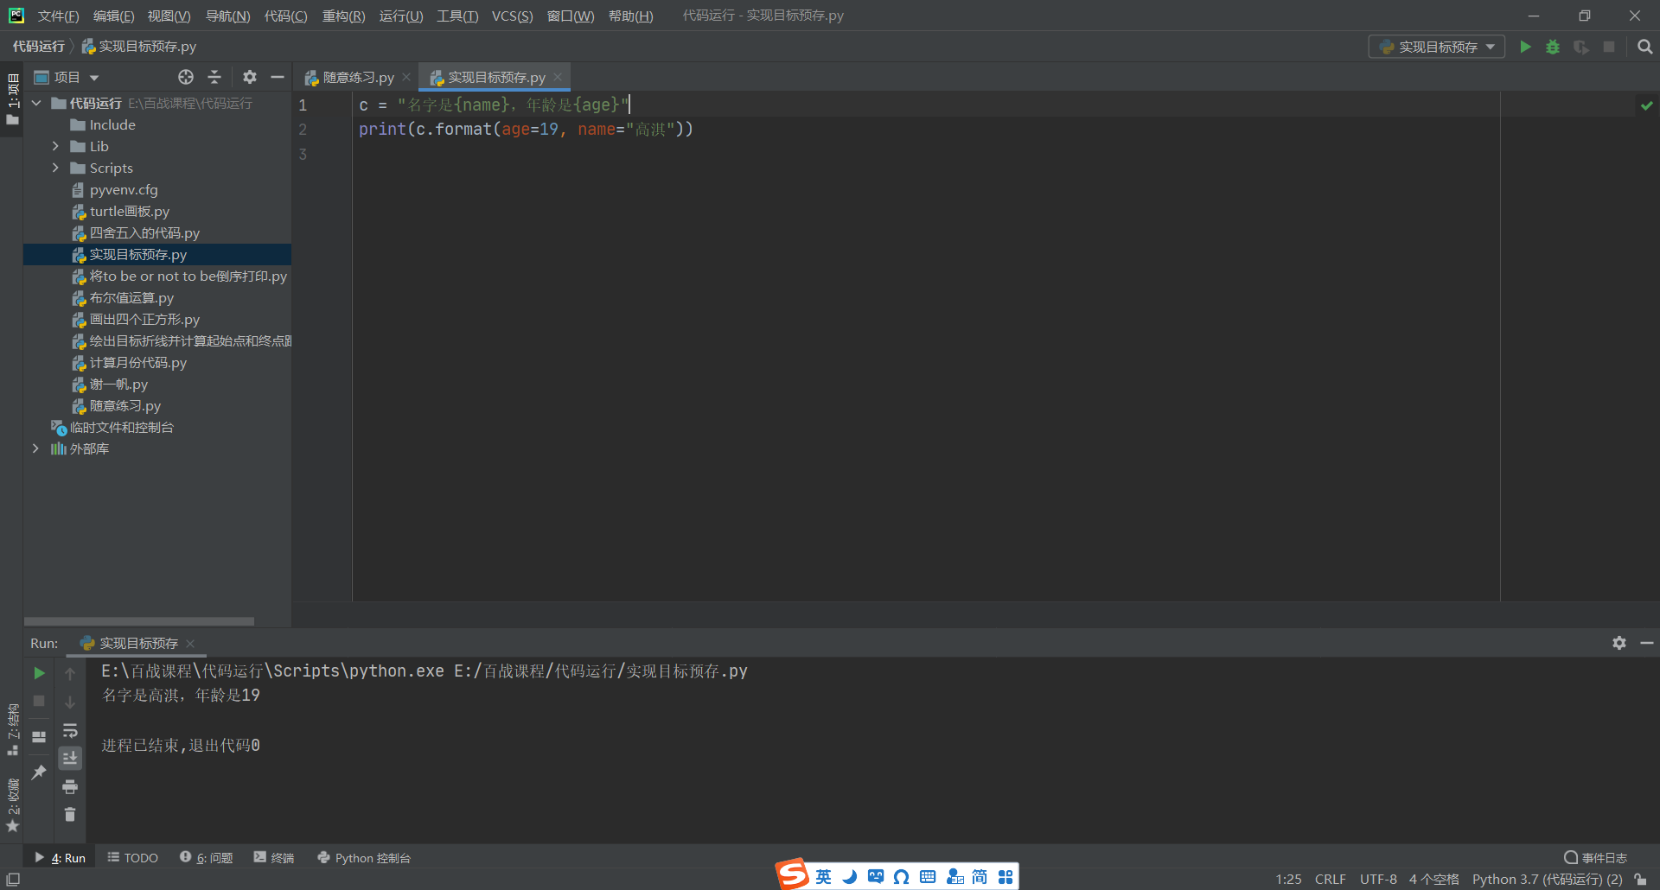Close the 实现目标预存 Run tab
The height and width of the screenshot is (890, 1660).
(x=190, y=643)
